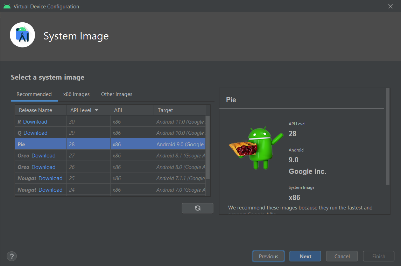Click the Android 9.0 target cell

pyautogui.click(x=180, y=144)
